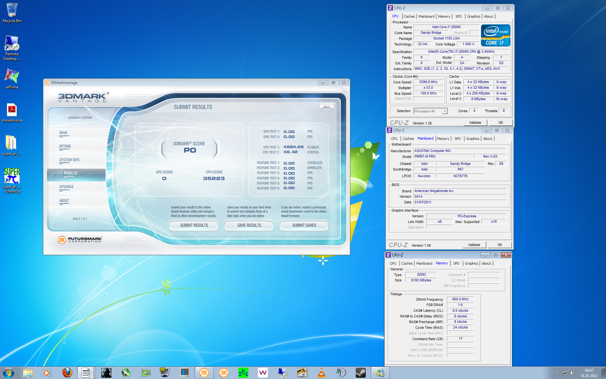The image size is (606, 379).
Task: Click the Remote Desktop icon in taskbar
Action: point(282,373)
